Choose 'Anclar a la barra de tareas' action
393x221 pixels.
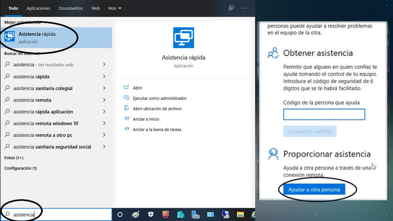pyautogui.click(x=157, y=129)
